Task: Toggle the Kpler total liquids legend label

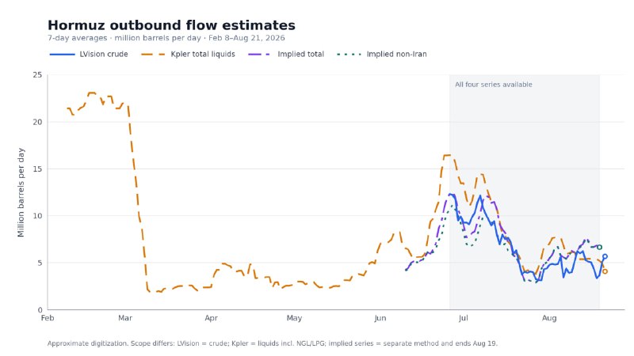Action: 203,54
